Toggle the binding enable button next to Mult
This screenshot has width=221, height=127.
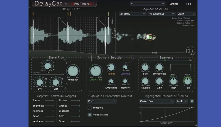[192, 101]
